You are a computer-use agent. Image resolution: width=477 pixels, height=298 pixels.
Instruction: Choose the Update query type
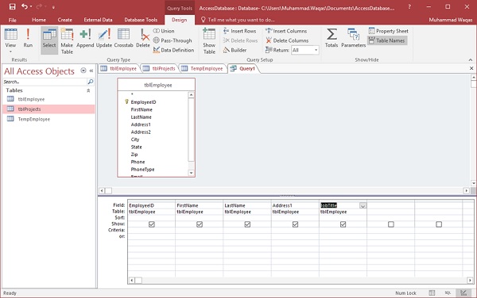(x=104, y=38)
